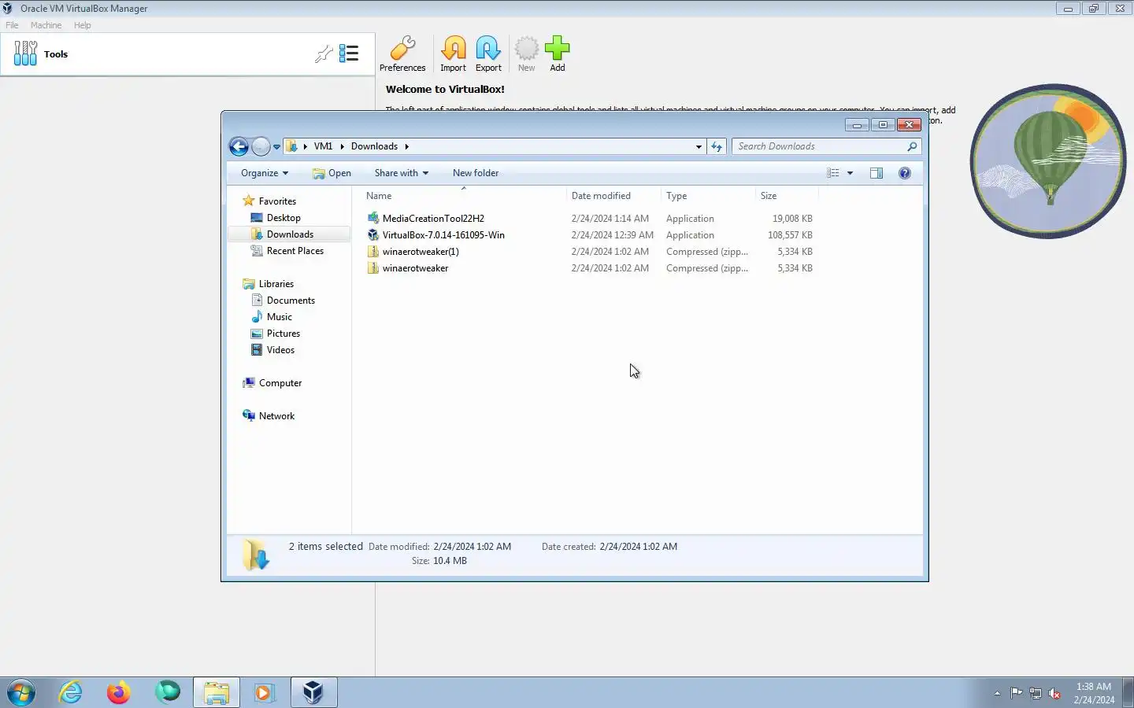Open the Documents library
1134x708 pixels.
[291, 301]
